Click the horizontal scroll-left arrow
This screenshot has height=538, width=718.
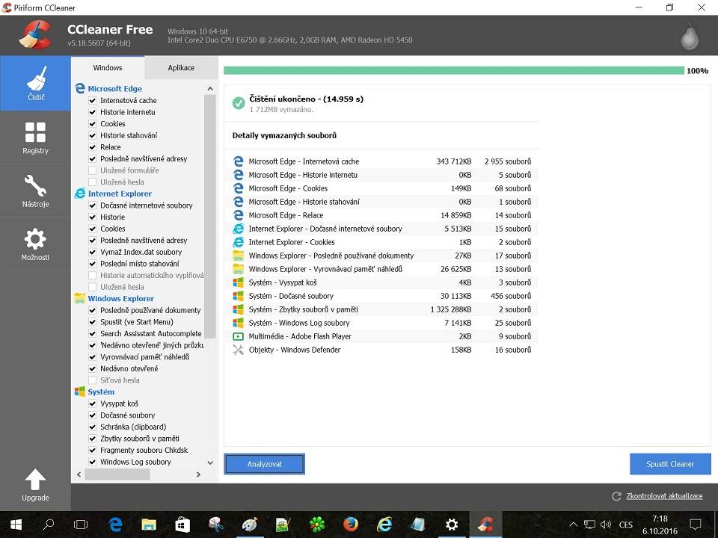pyautogui.click(x=79, y=474)
